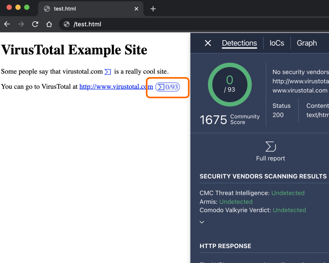Click the browser reload icon
The image size is (329, 263).
click(x=35, y=24)
